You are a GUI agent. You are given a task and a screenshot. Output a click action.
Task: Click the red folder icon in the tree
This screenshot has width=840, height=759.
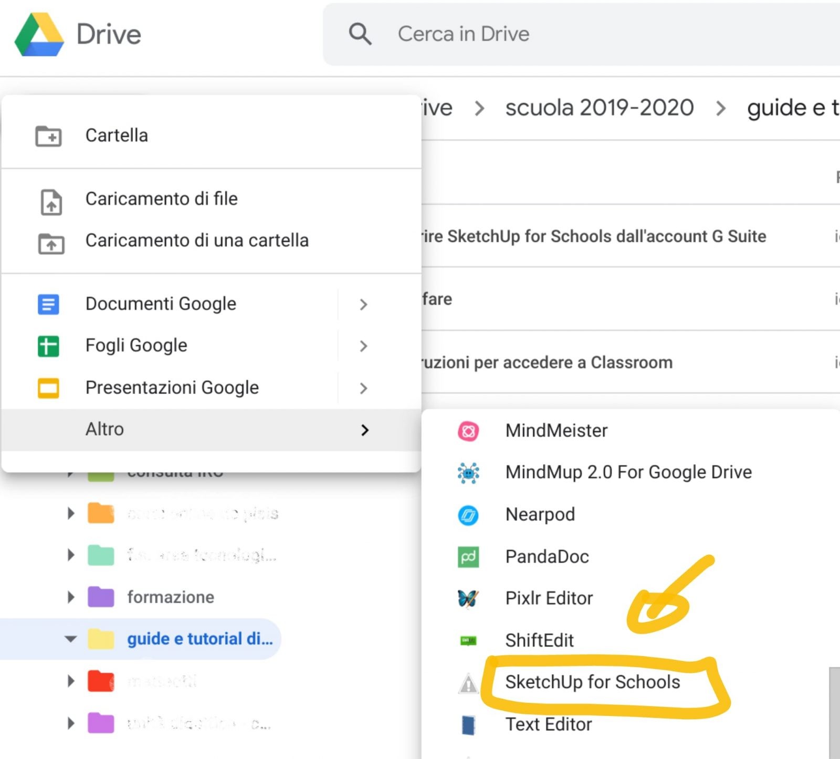click(x=101, y=681)
